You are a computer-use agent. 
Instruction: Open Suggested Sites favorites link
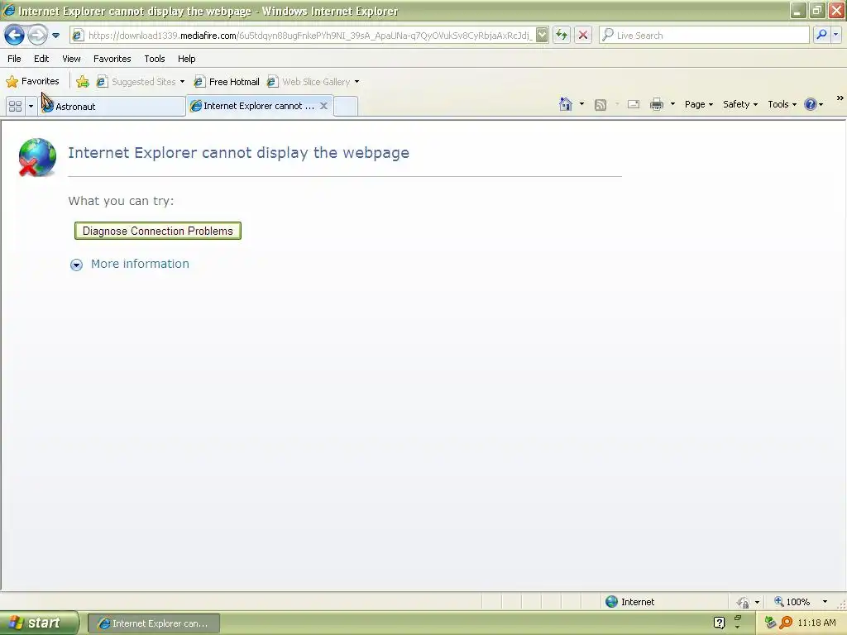136,82
